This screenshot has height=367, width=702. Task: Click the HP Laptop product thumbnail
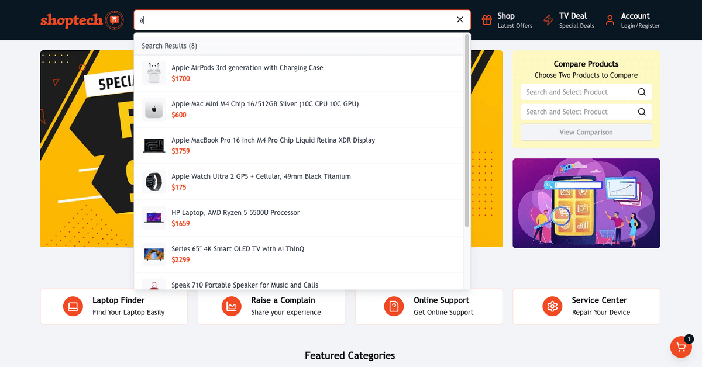click(x=154, y=218)
